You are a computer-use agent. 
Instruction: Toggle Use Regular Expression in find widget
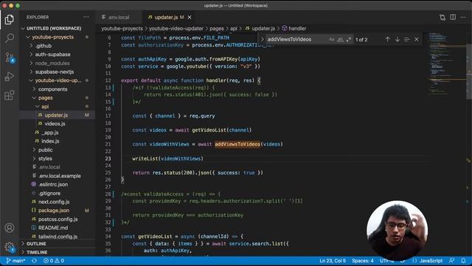(x=349, y=39)
